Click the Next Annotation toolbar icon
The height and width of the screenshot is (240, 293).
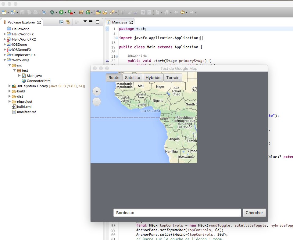(157, 12)
